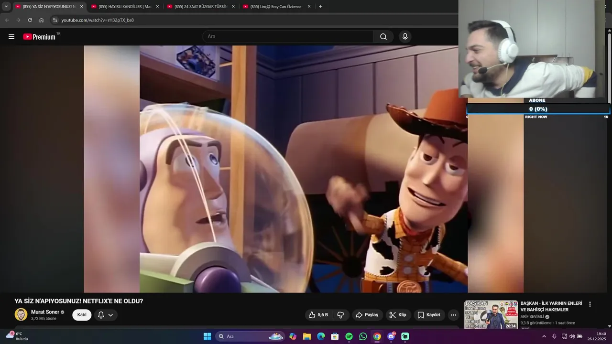612x344 pixels.
Task: Create a clip with the Klip button
Action: point(398,315)
